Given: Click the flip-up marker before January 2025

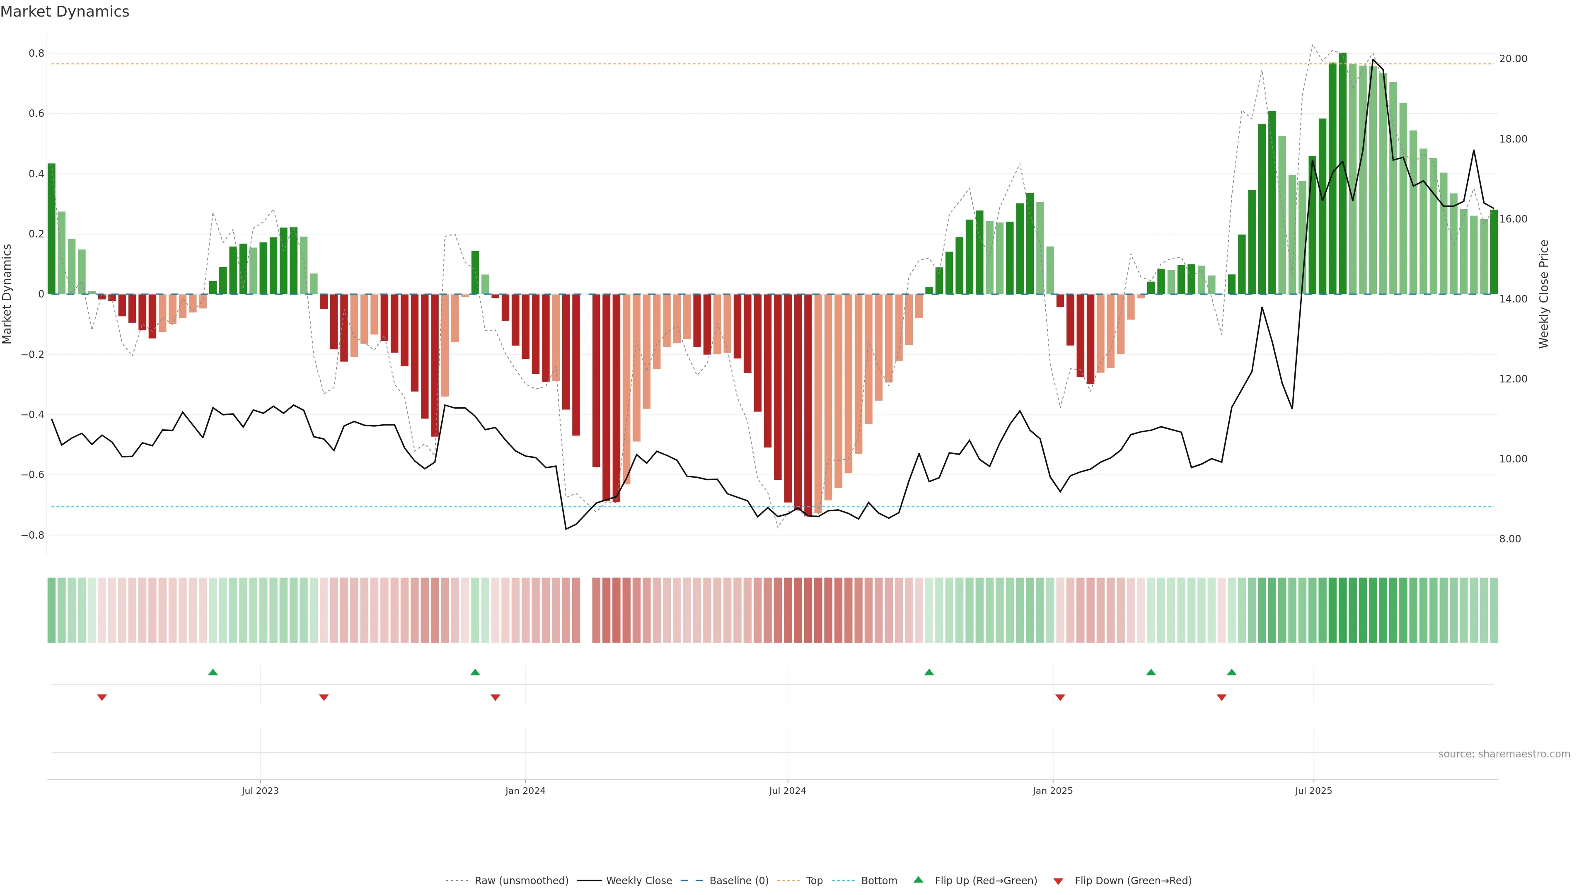Looking at the screenshot, I should [x=929, y=672].
